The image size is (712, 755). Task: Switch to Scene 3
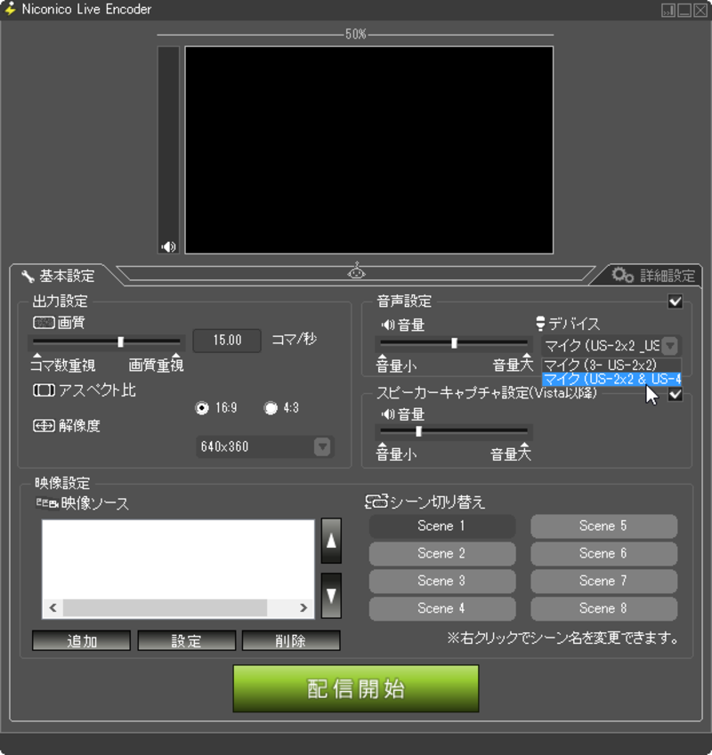coord(442,582)
